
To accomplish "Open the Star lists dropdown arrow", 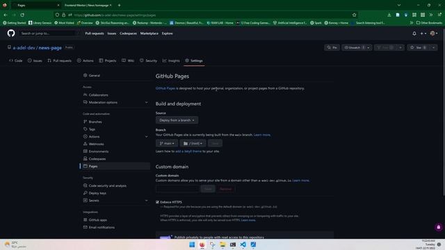I will pos(434,48).
